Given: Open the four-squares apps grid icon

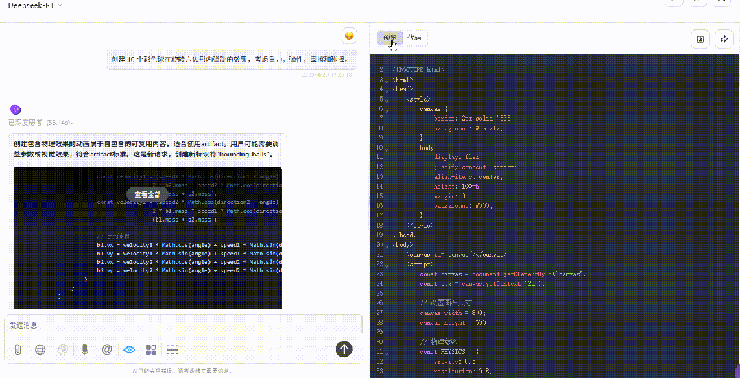Looking at the screenshot, I should pyautogui.click(x=151, y=349).
